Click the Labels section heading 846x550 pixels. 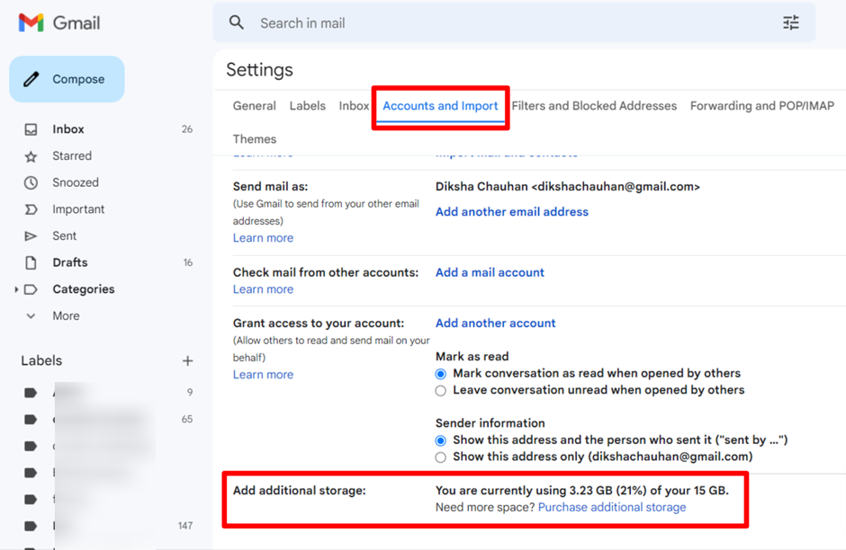pos(41,361)
